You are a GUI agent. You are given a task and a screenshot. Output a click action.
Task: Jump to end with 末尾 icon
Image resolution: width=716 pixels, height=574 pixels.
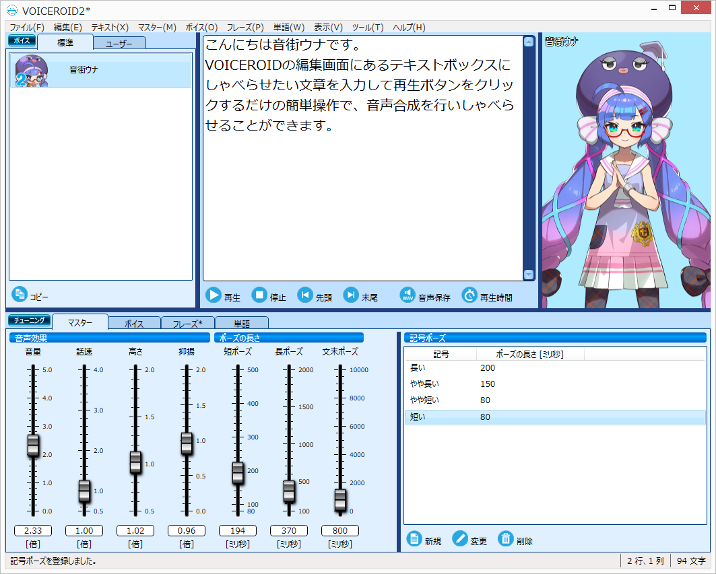pyautogui.click(x=351, y=295)
